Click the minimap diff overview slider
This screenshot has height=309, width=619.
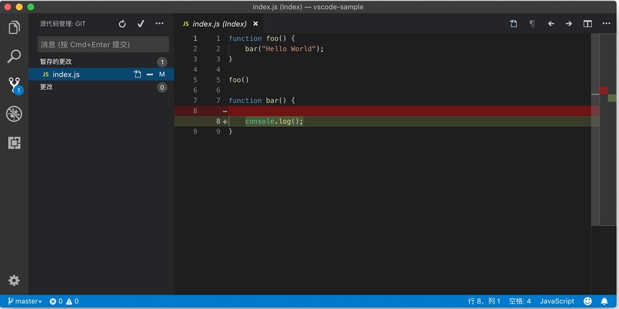tap(605, 130)
